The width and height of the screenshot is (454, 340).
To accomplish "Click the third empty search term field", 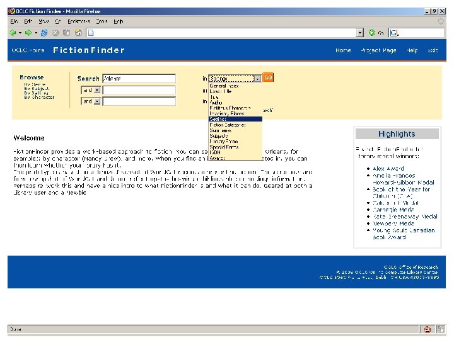I will pyautogui.click(x=139, y=101).
